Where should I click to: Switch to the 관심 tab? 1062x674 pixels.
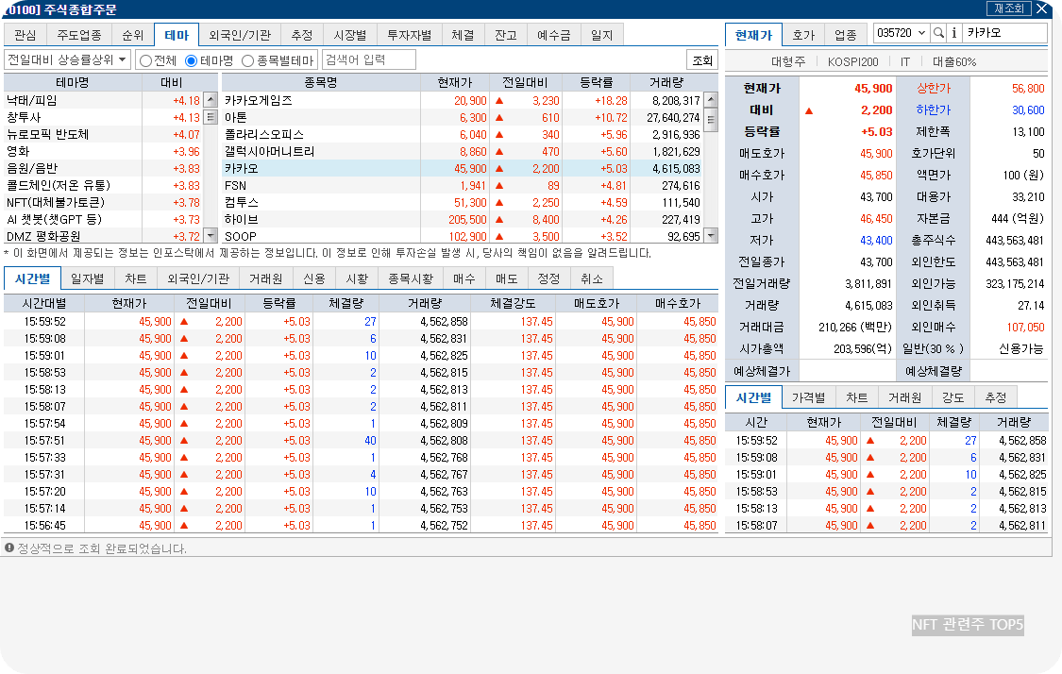coord(25,35)
